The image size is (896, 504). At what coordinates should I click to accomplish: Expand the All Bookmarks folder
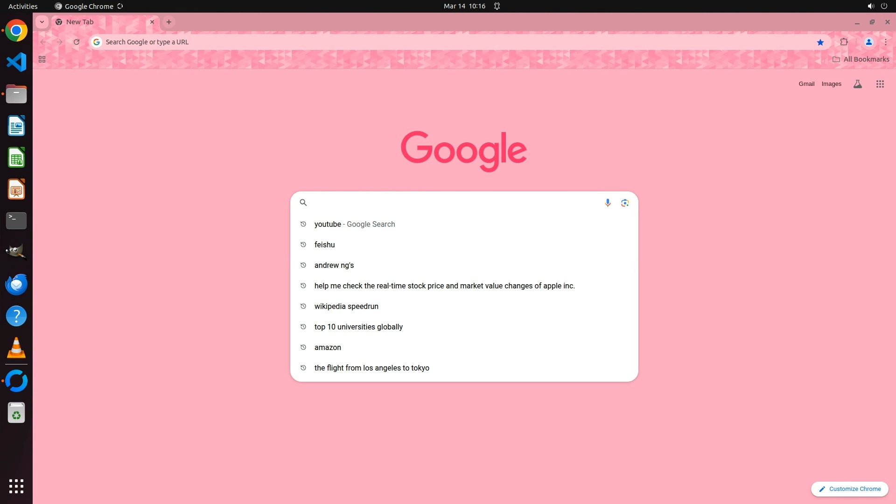(861, 59)
